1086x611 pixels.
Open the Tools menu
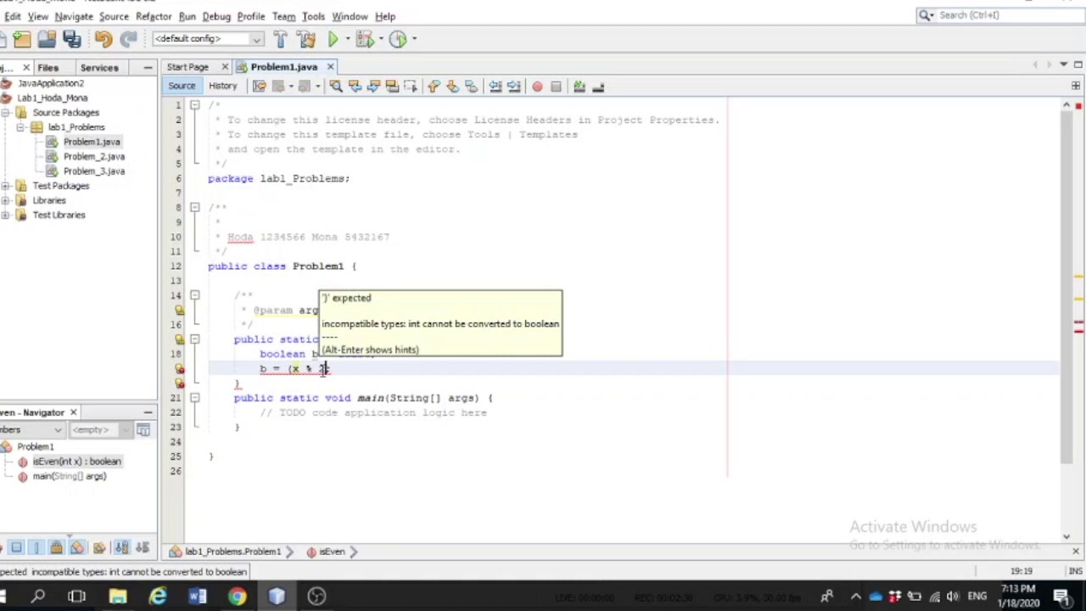point(313,16)
